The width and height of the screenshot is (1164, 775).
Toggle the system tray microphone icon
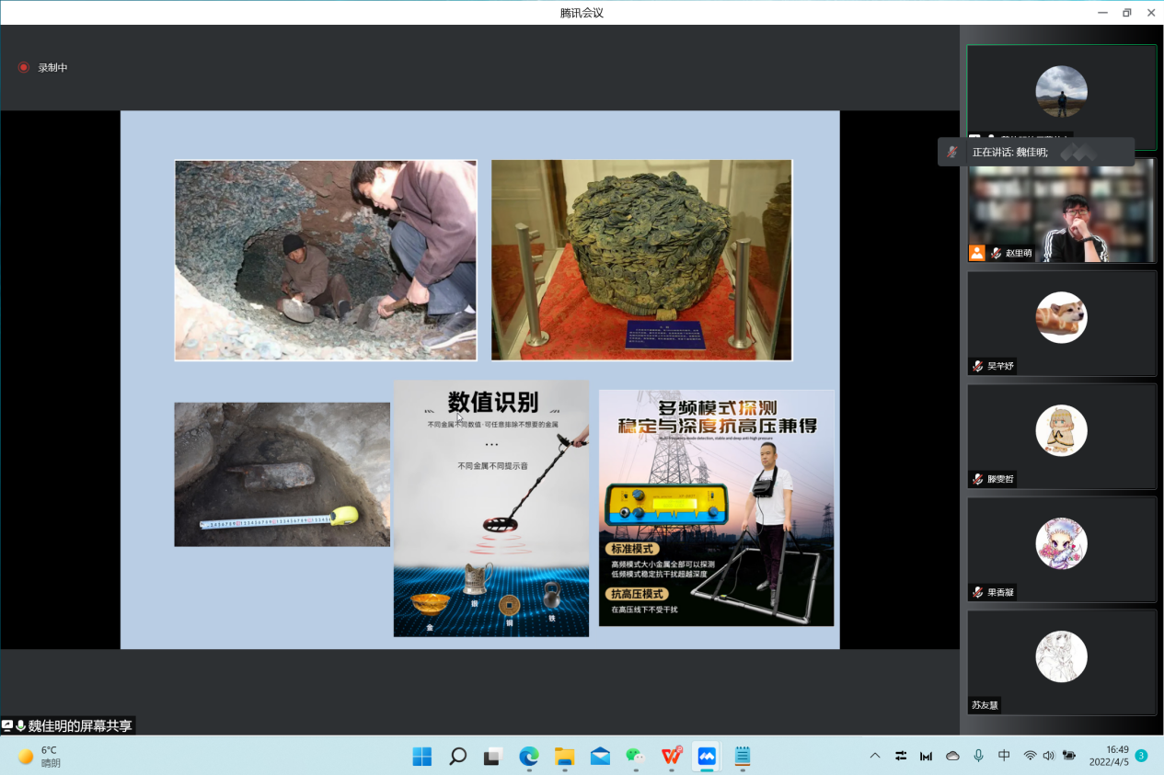978,756
